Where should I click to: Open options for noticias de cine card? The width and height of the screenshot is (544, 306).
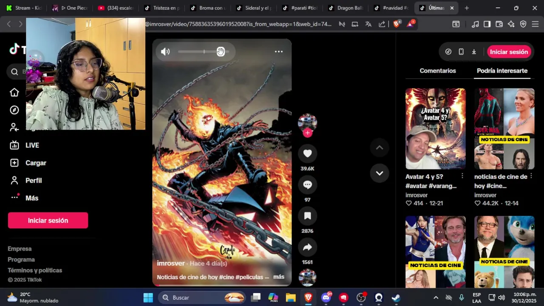pyautogui.click(x=531, y=176)
